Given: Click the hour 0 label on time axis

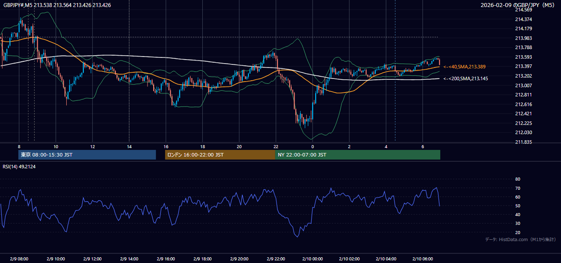Looking at the screenshot, I should [313, 146].
